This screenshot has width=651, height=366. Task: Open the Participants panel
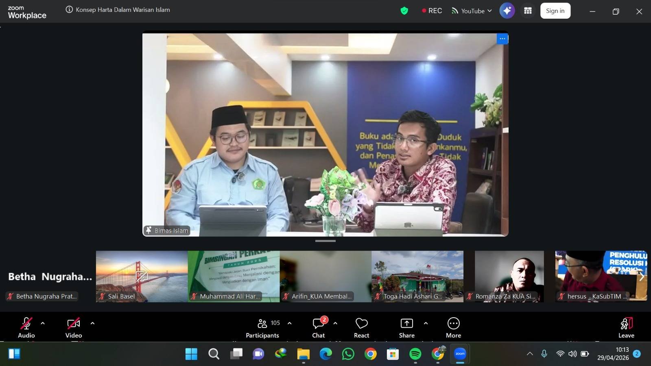262,327
